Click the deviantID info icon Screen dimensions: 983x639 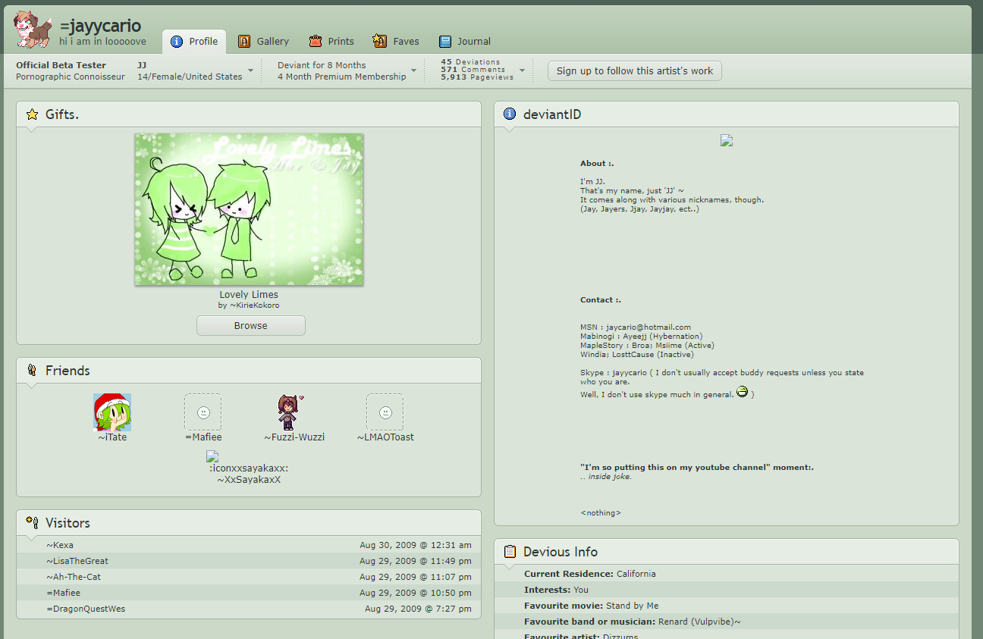click(x=510, y=114)
